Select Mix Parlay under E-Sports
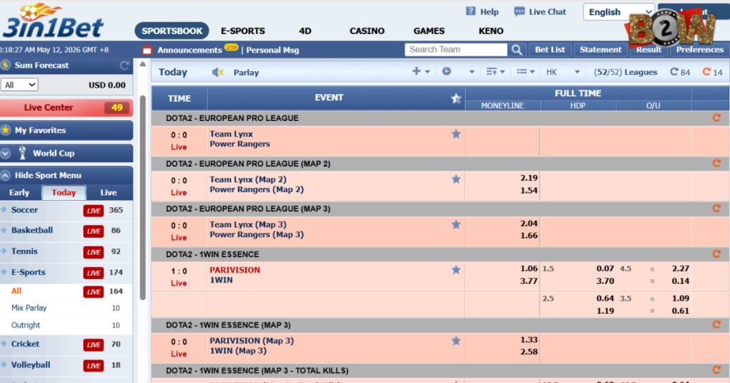This screenshot has height=383, width=730. pyautogui.click(x=29, y=308)
